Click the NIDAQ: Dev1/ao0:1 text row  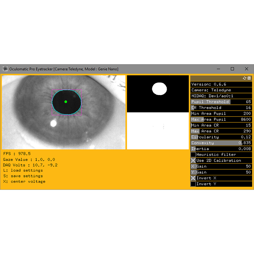(221, 96)
